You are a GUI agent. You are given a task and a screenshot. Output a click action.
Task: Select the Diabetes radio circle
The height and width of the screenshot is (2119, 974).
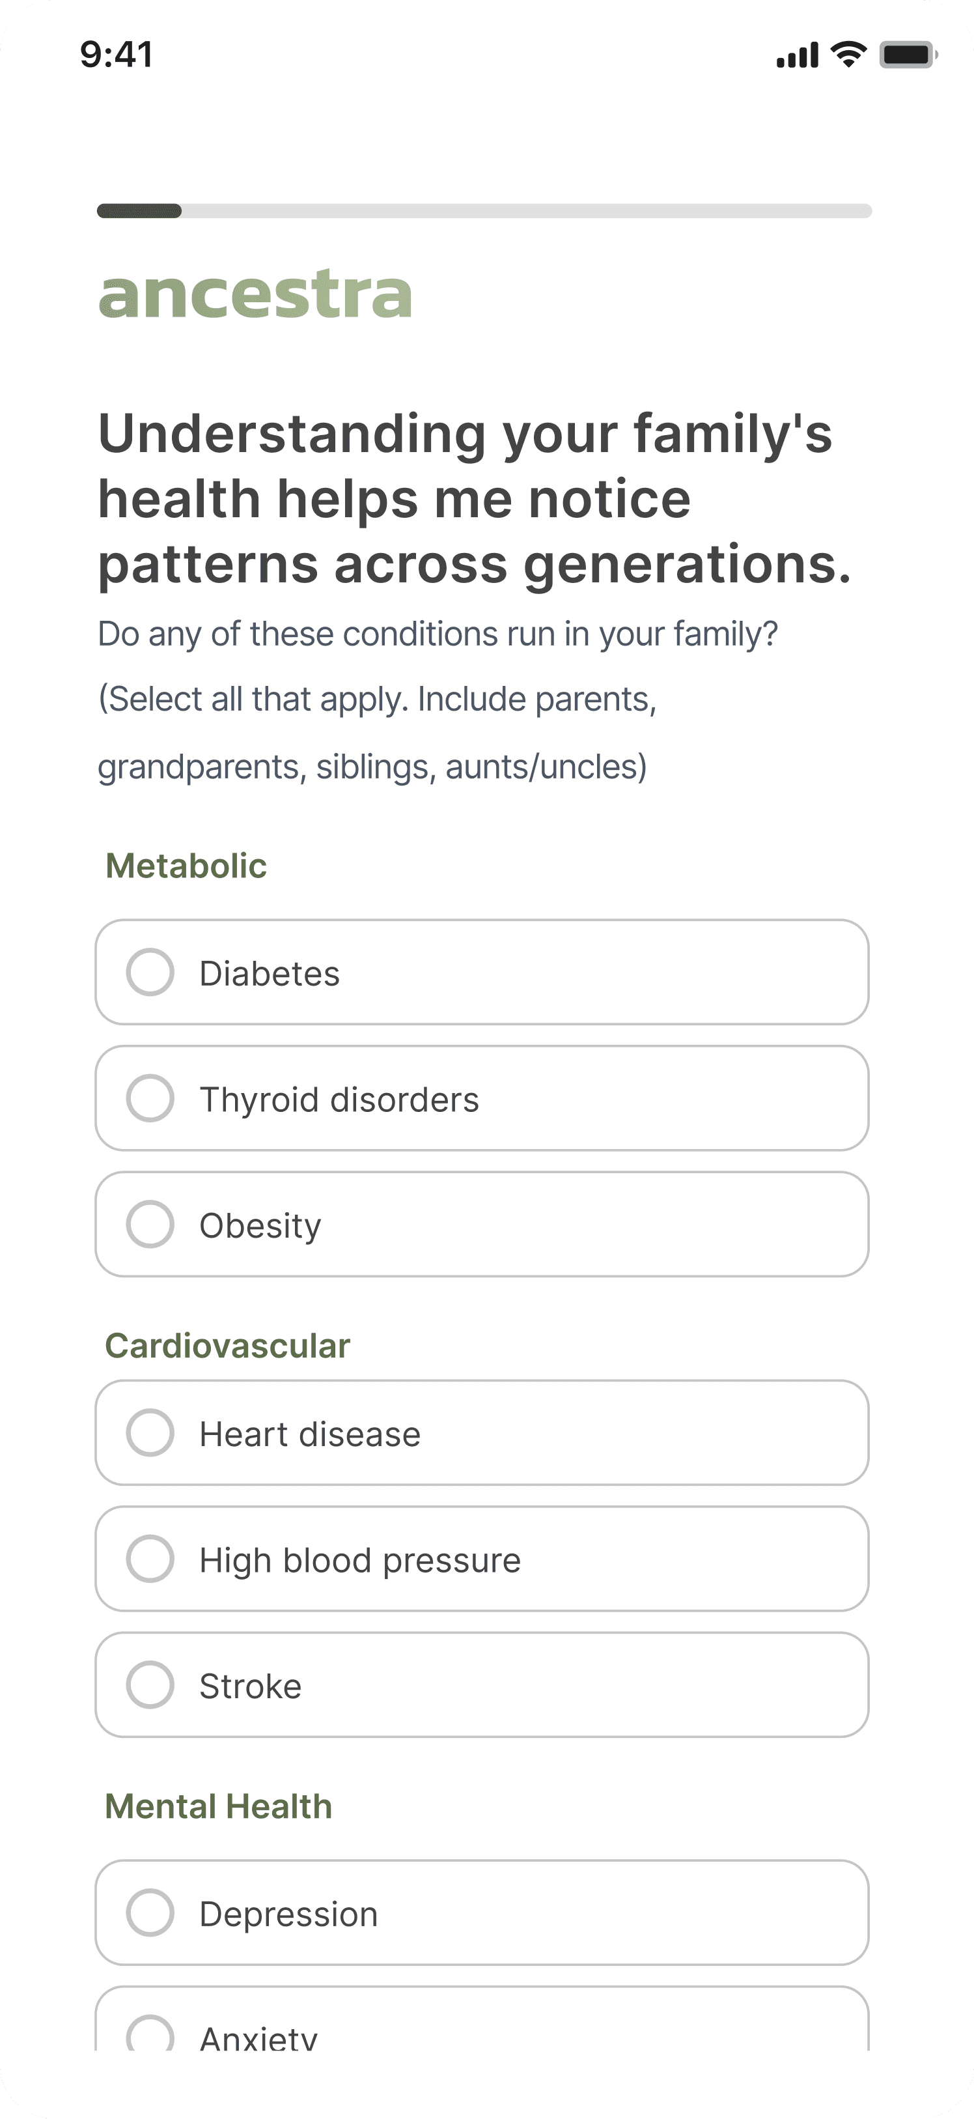click(x=150, y=973)
